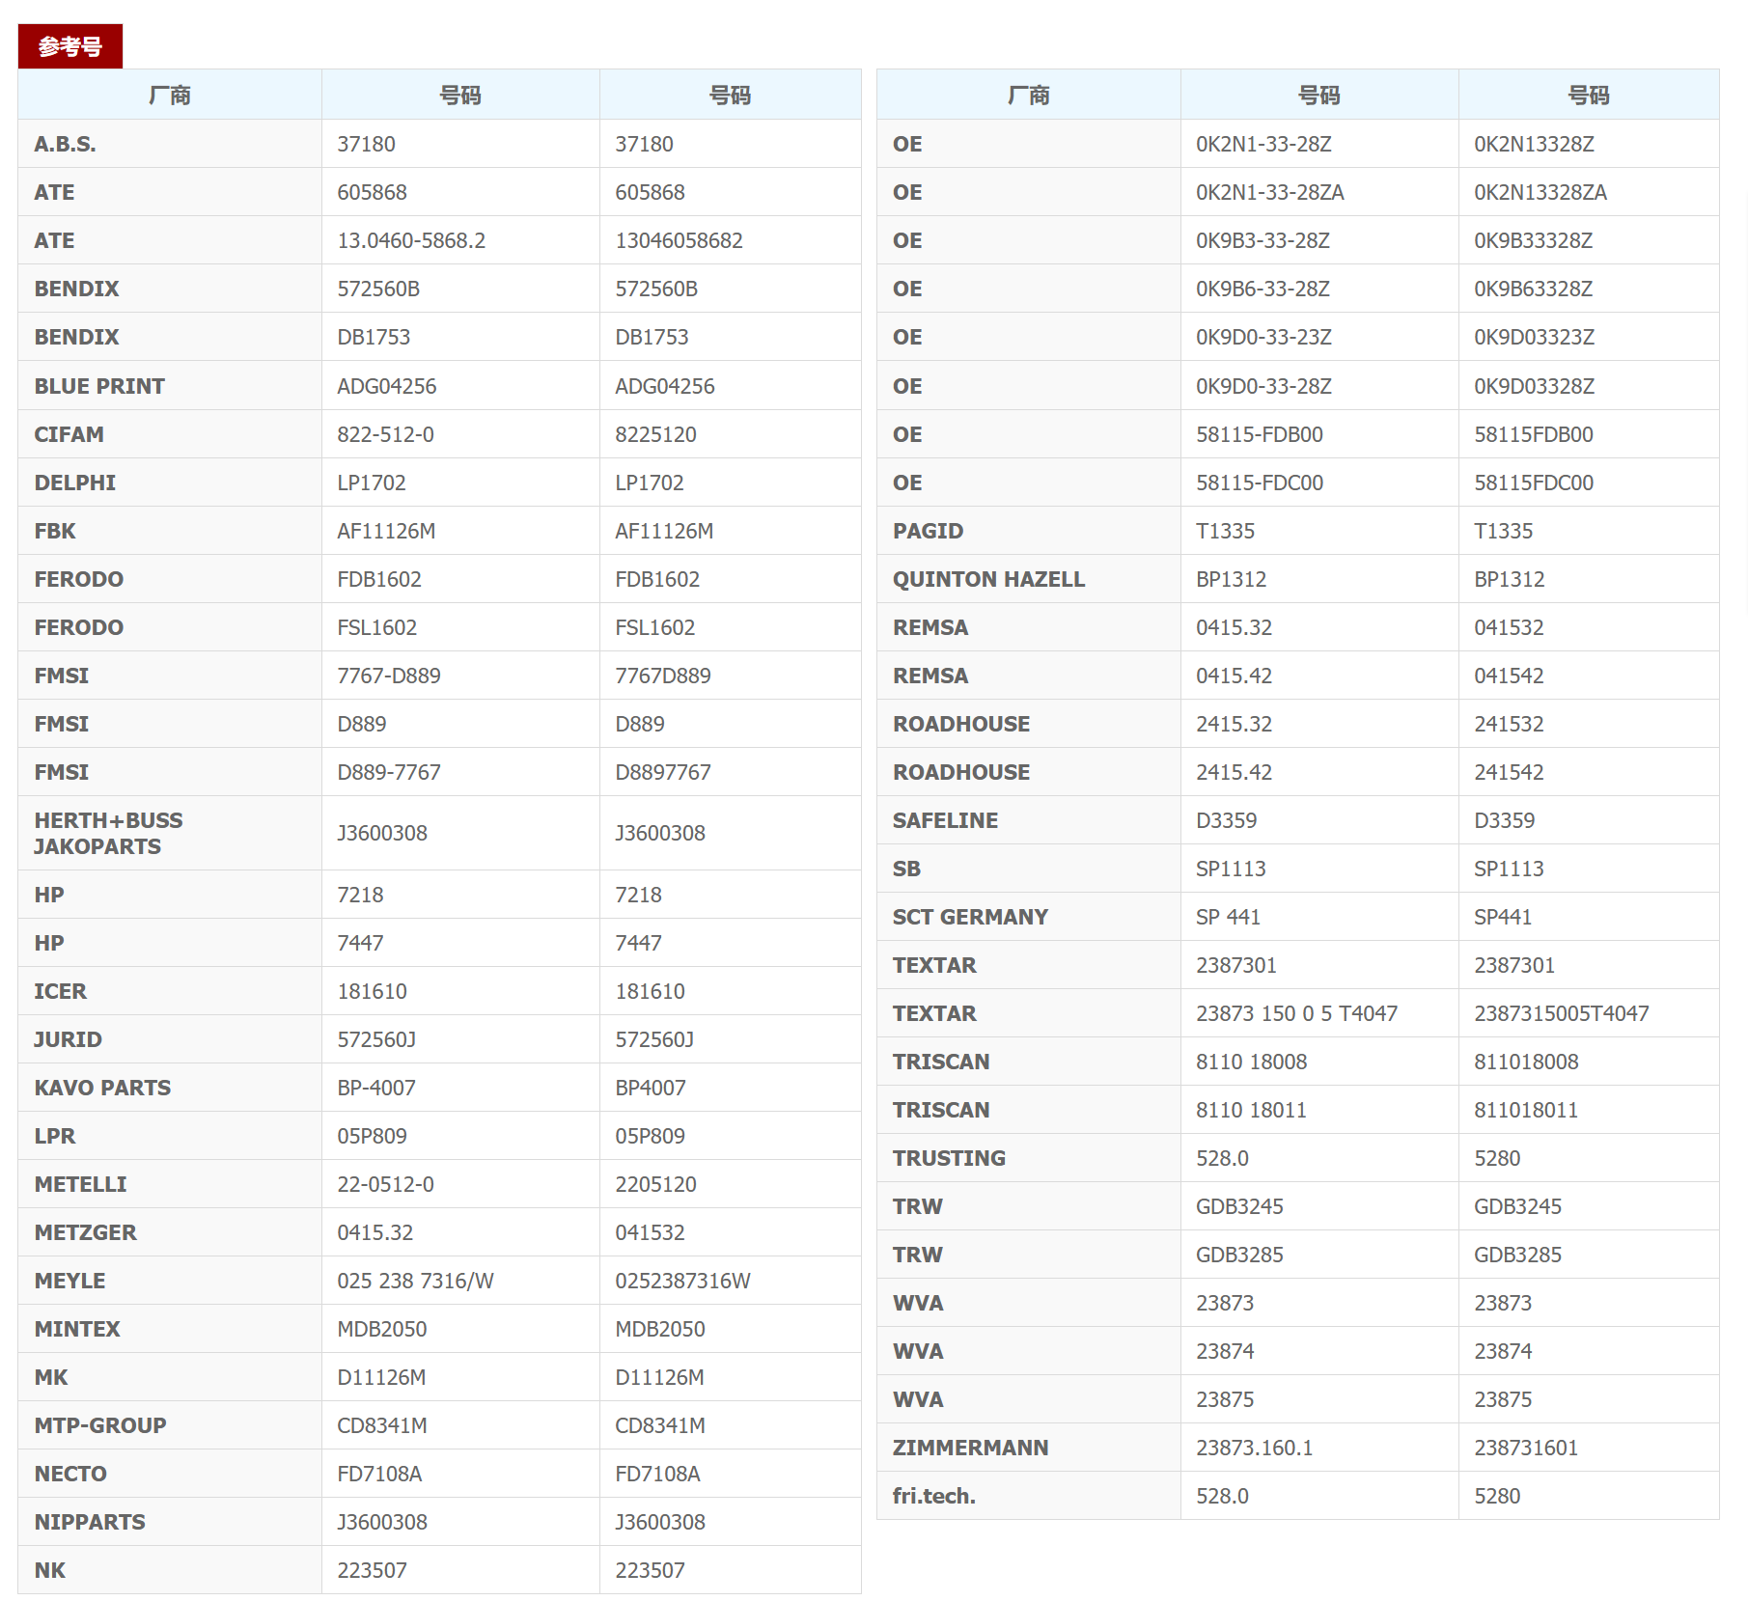Viewport: 1748px width, 1601px height.
Task: Click the CIFAM manufacturer name
Action: pyautogui.click(x=69, y=434)
